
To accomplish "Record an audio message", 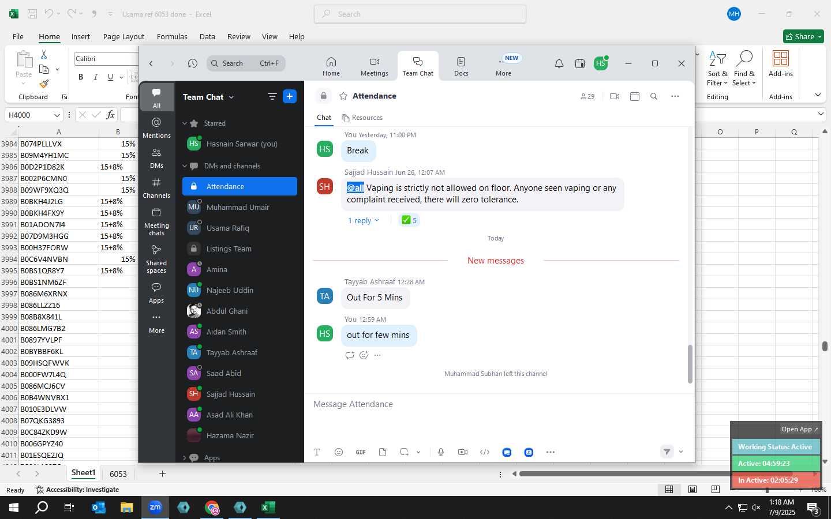I will click(441, 452).
